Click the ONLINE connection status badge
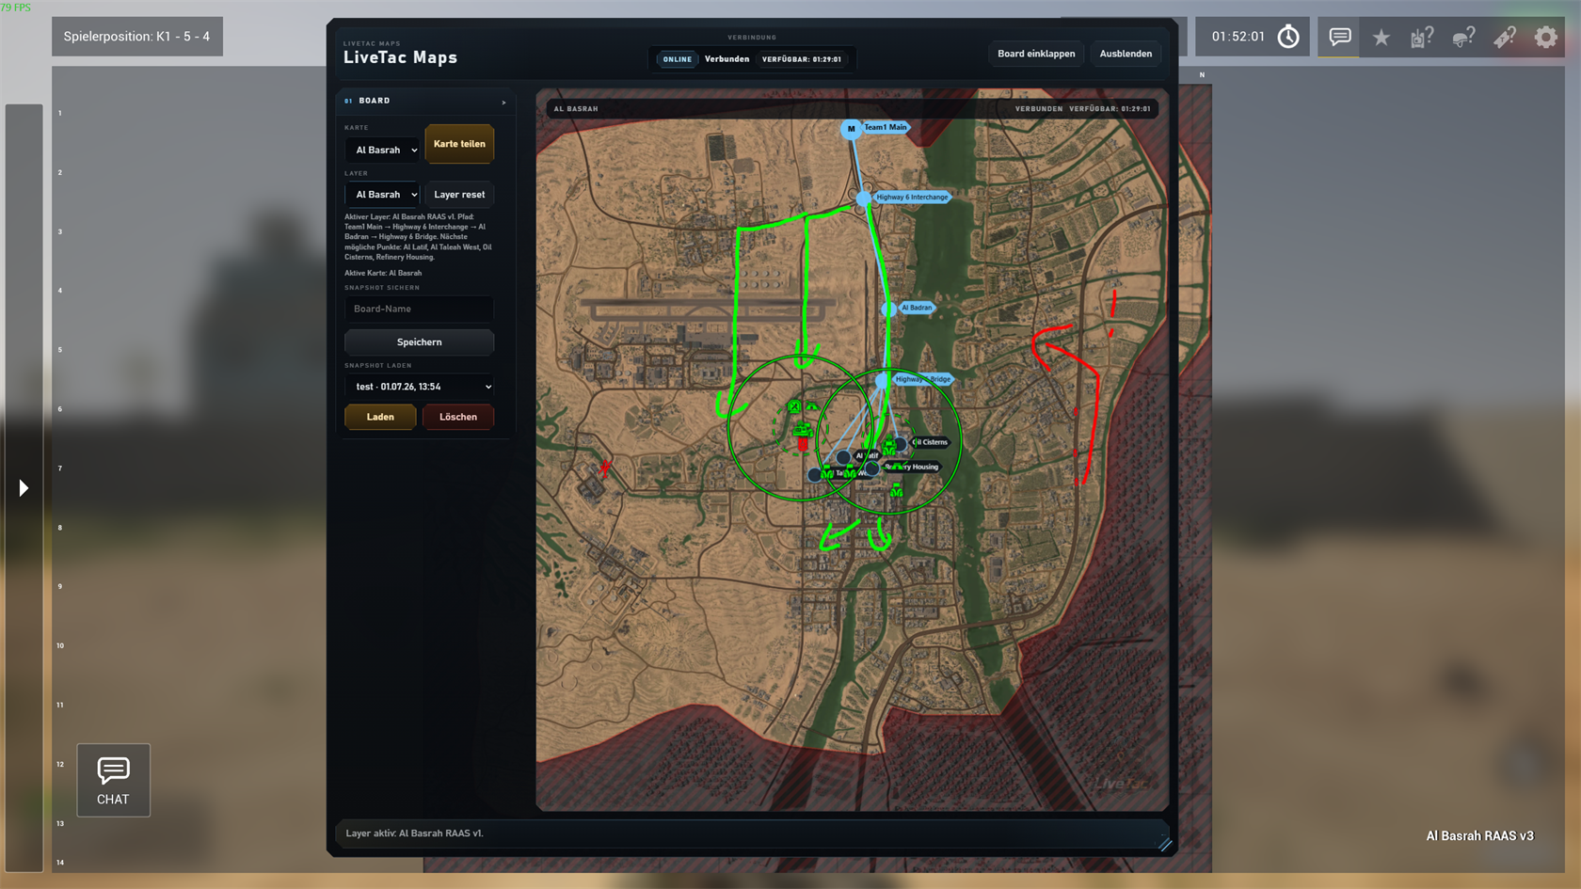This screenshot has height=889, width=1581. tap(678, 59)
